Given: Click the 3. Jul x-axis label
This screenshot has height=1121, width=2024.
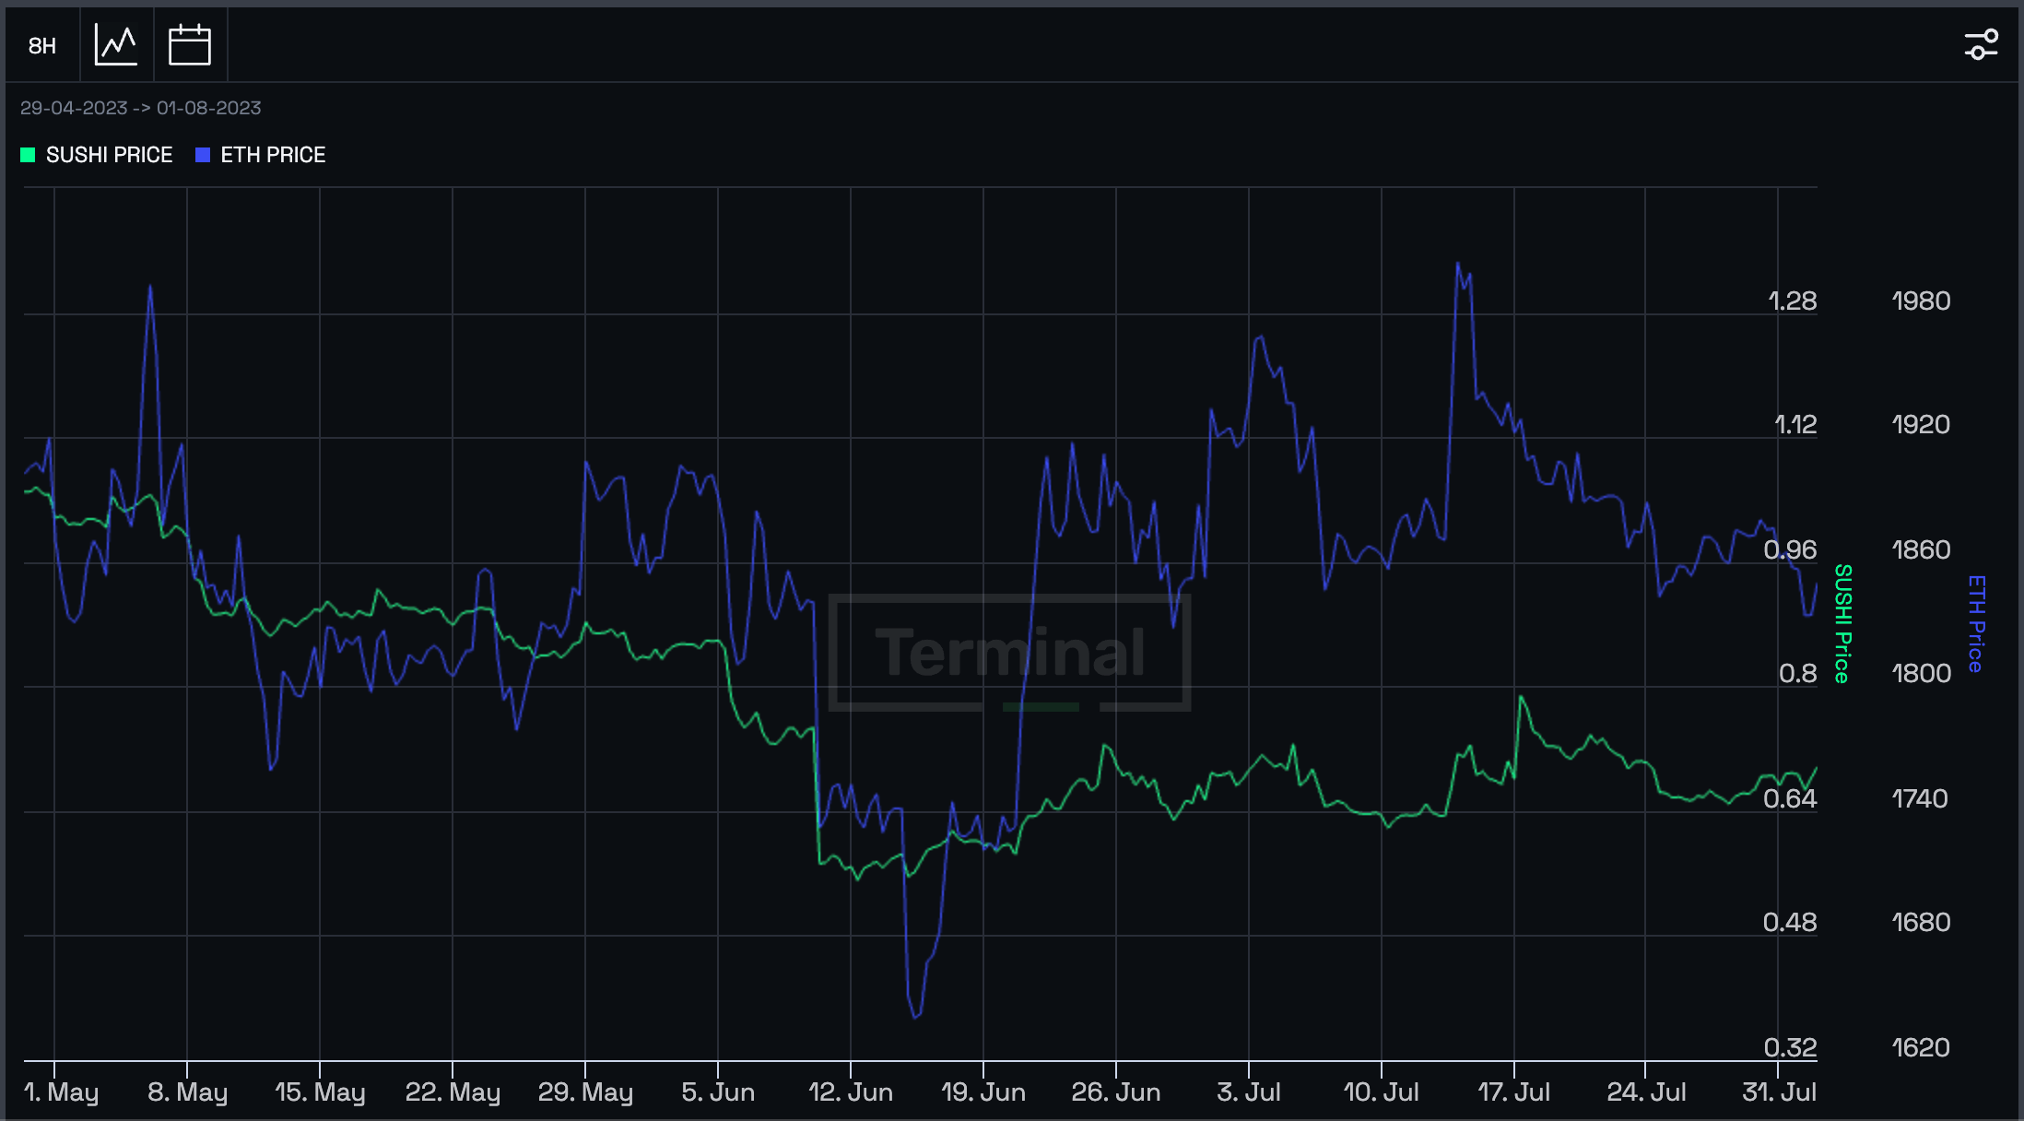Looking at the screenshot, I should pos(1249,1092).
